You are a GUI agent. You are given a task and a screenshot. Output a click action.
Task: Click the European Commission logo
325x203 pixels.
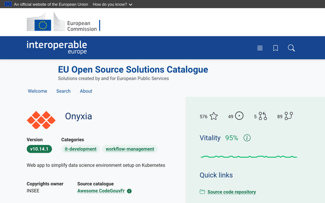point(63,22)
